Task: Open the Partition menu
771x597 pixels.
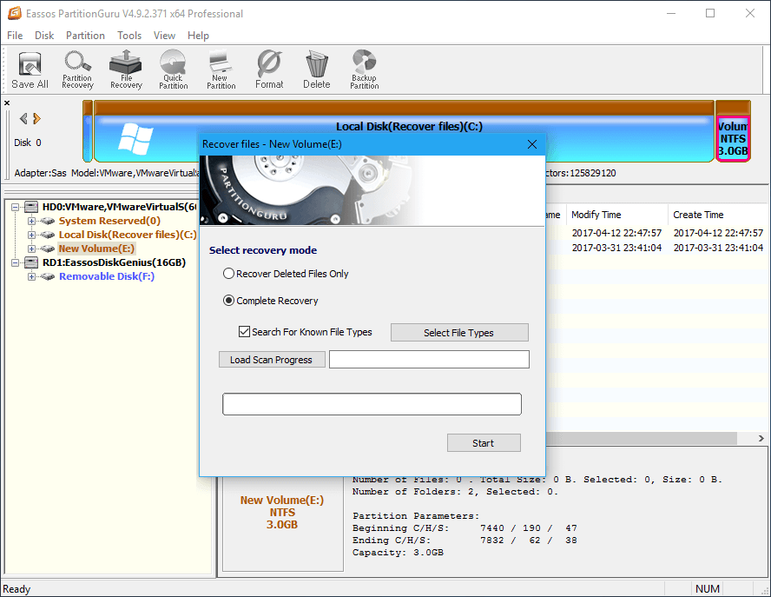Action: pos(85,36)
